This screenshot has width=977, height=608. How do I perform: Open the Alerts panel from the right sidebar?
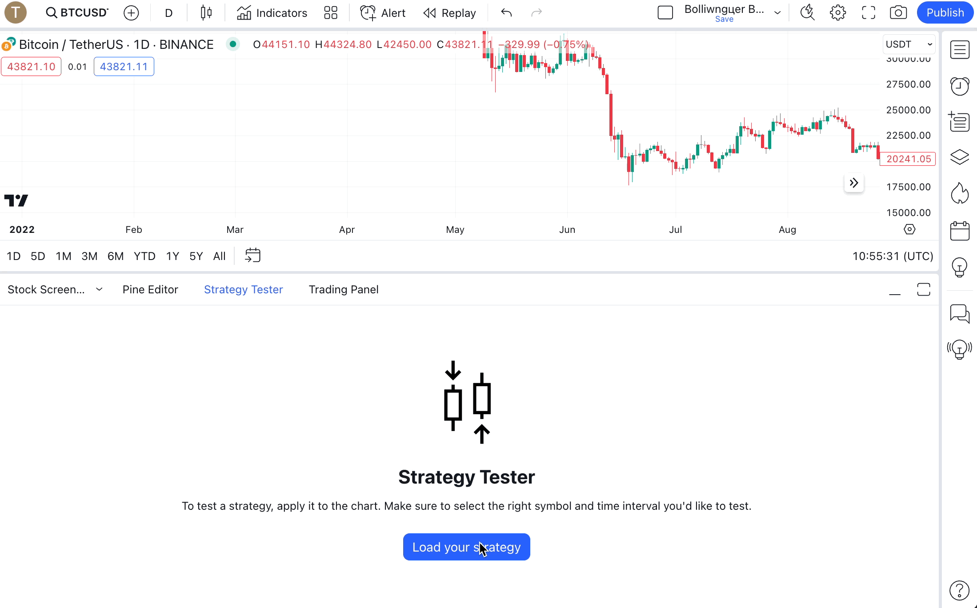click(960, 86)
